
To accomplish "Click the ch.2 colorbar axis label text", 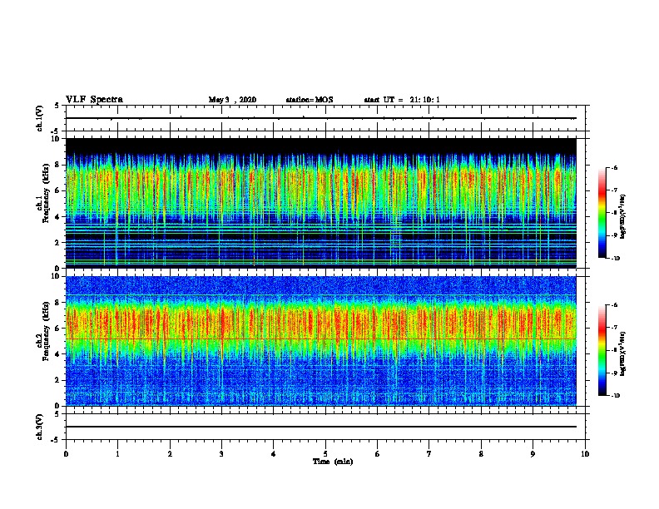I will point(623,354).
